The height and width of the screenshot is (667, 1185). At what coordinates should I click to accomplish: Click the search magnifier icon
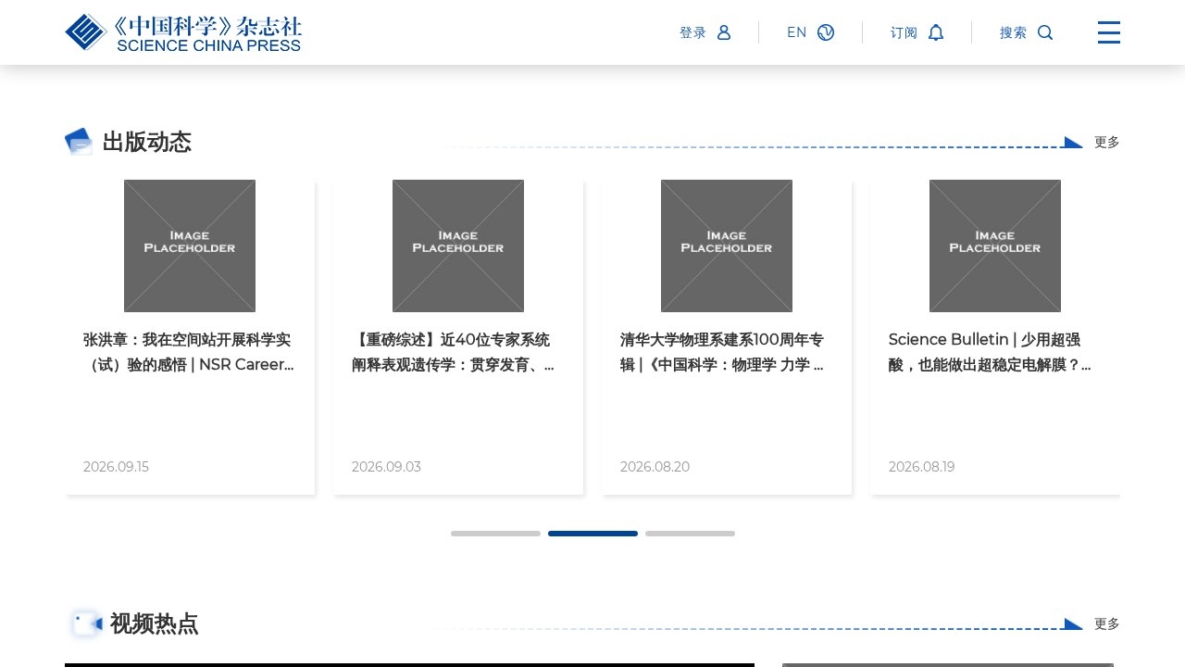pyautogui.click(x=1045, y=32)
